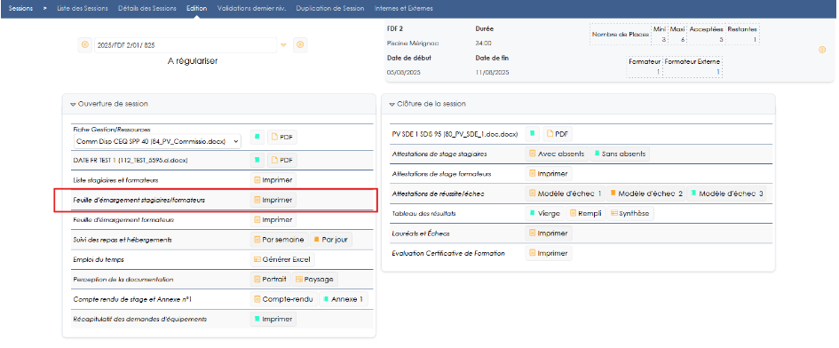Click green document icon for Fiche Gestion/Ressources

pos(257,137)
